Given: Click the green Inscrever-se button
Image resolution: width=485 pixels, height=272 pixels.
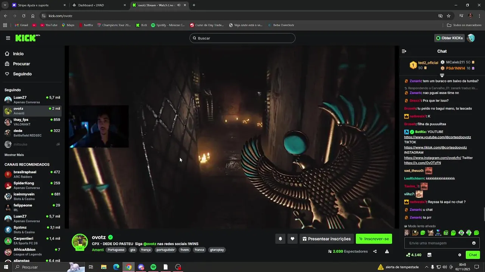Looking at the screenshot, I should click(x=373, y=239).
